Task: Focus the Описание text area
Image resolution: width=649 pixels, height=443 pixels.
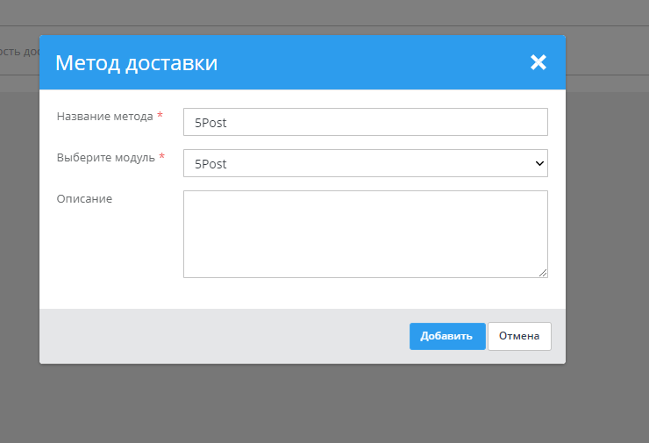Action: click(x=365, y=233)
